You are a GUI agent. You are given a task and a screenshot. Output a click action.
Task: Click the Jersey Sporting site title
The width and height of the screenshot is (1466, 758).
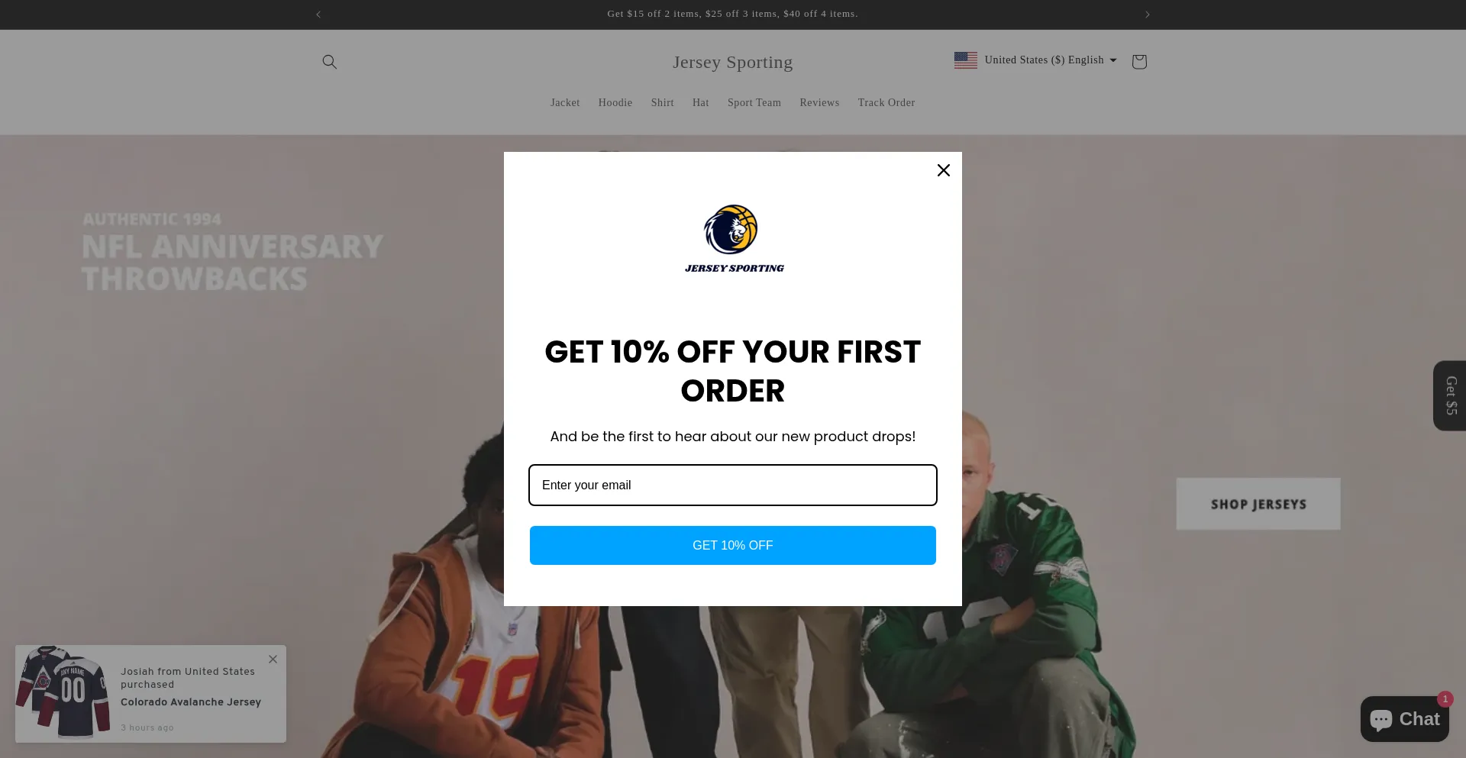(732, 63)
